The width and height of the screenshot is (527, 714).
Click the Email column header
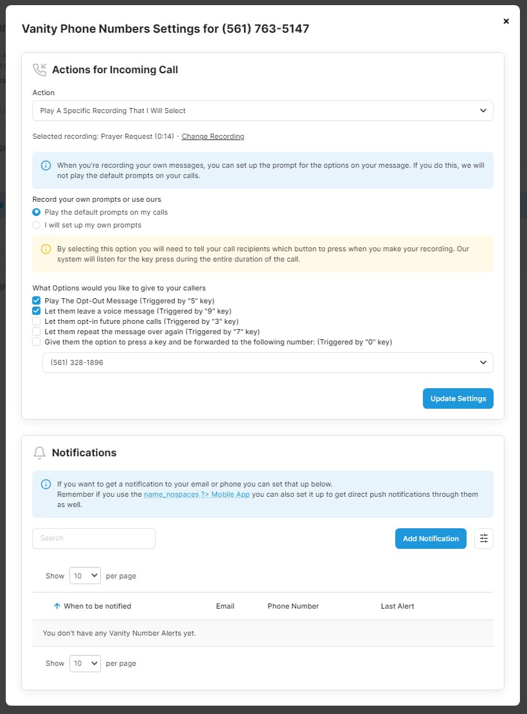tap(225, 606)
